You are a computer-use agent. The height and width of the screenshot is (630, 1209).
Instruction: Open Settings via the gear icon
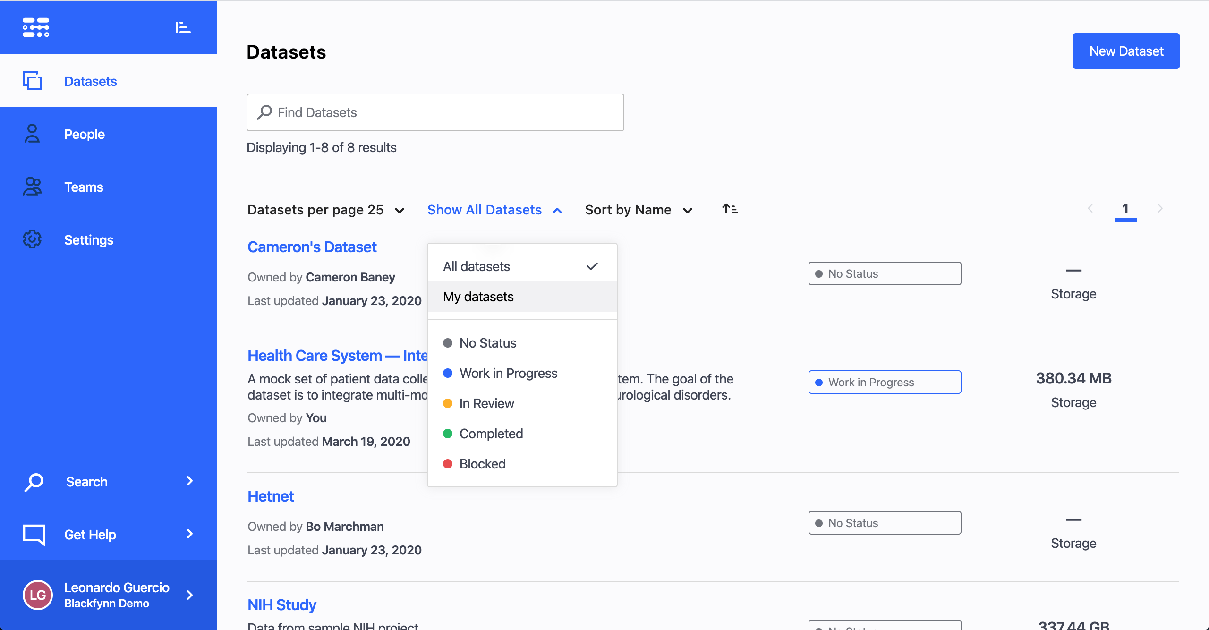tap(32, 239)
